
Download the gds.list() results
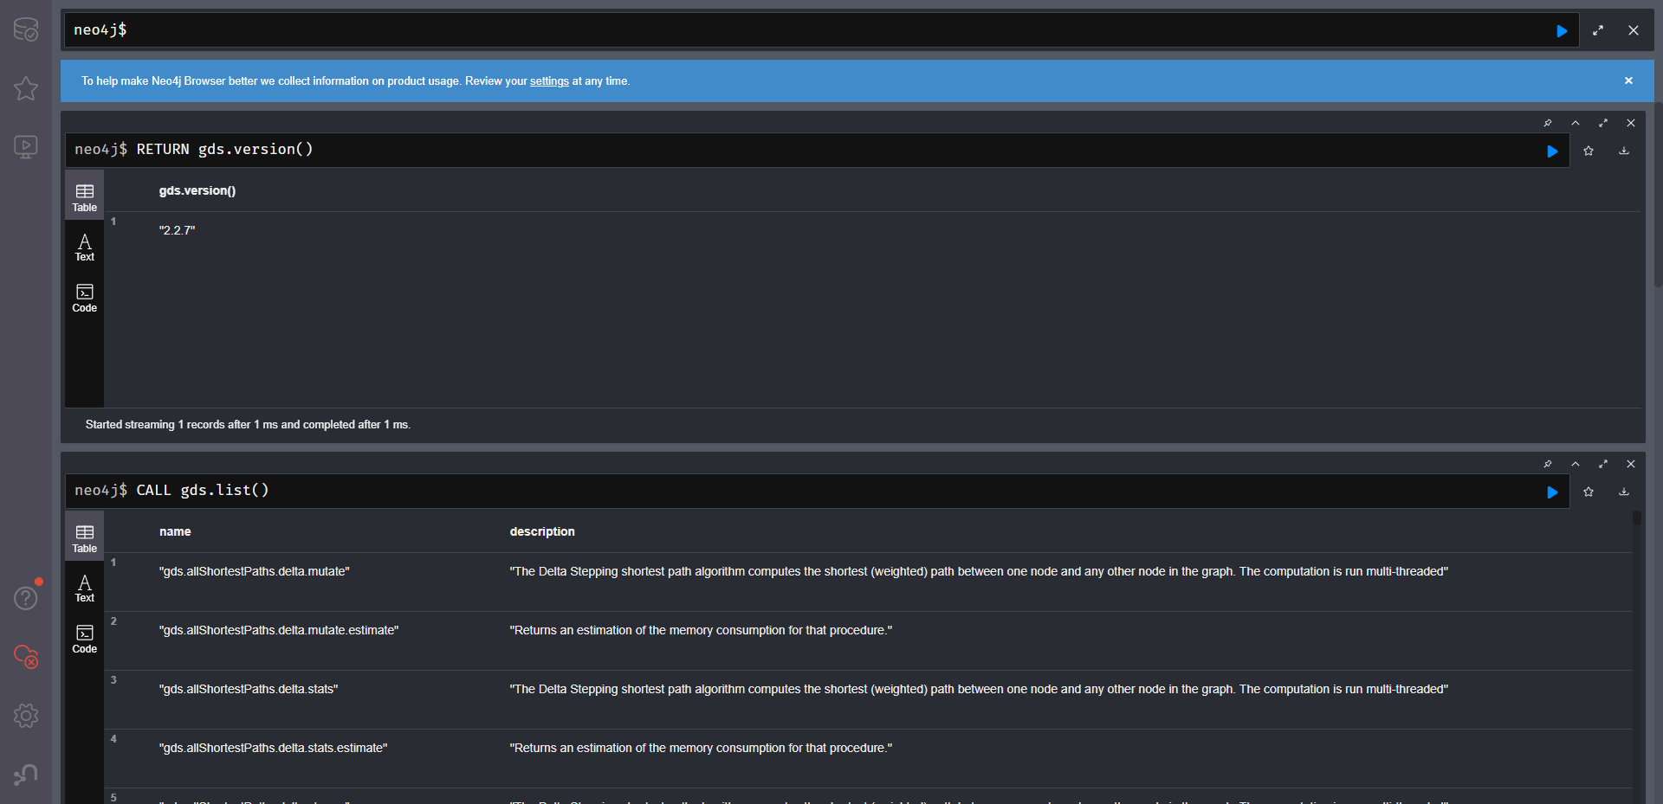point(1624,492)
